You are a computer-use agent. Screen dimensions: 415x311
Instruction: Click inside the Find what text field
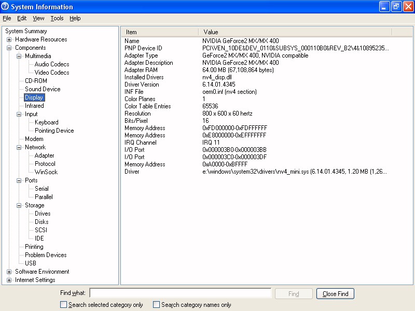click(180, 293)
